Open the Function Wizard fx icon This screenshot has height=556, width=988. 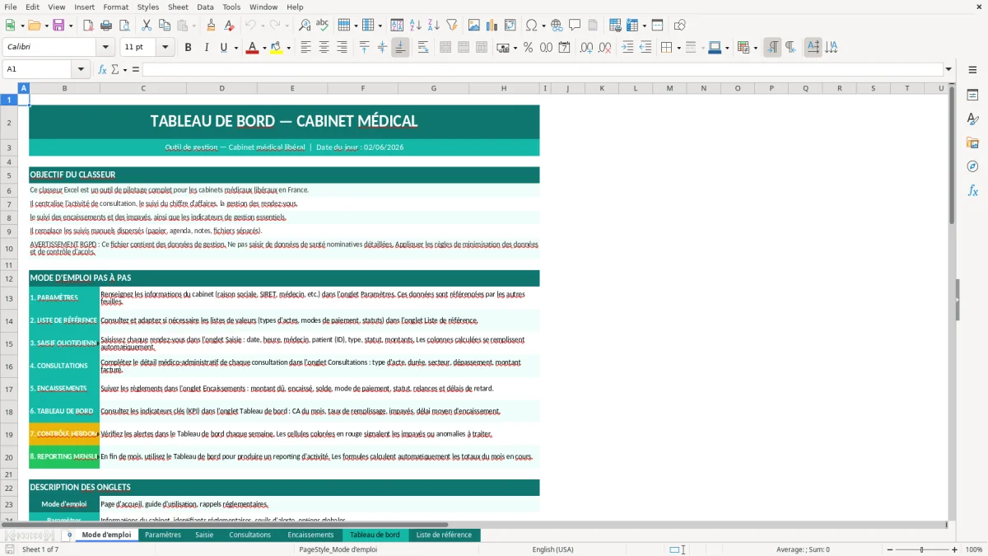(x=103, y=69)
